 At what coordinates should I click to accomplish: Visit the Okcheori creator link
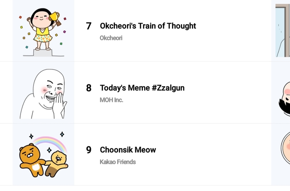111,38
